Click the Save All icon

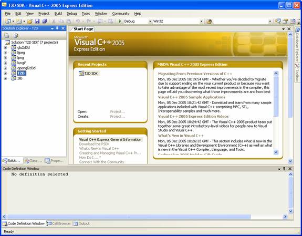45,21
